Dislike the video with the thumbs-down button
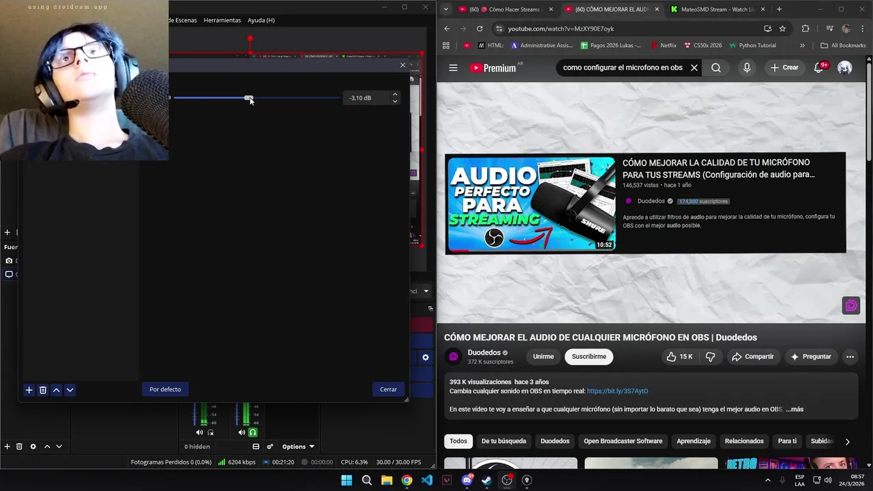The image size is (873, 491). pyautogui.click(x=710, y=357)
